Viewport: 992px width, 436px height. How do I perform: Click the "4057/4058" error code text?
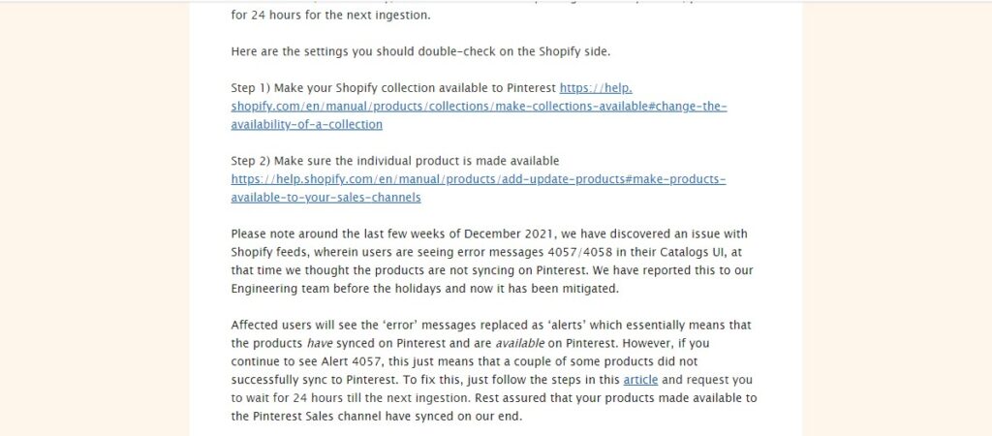[x=582, y=252]
